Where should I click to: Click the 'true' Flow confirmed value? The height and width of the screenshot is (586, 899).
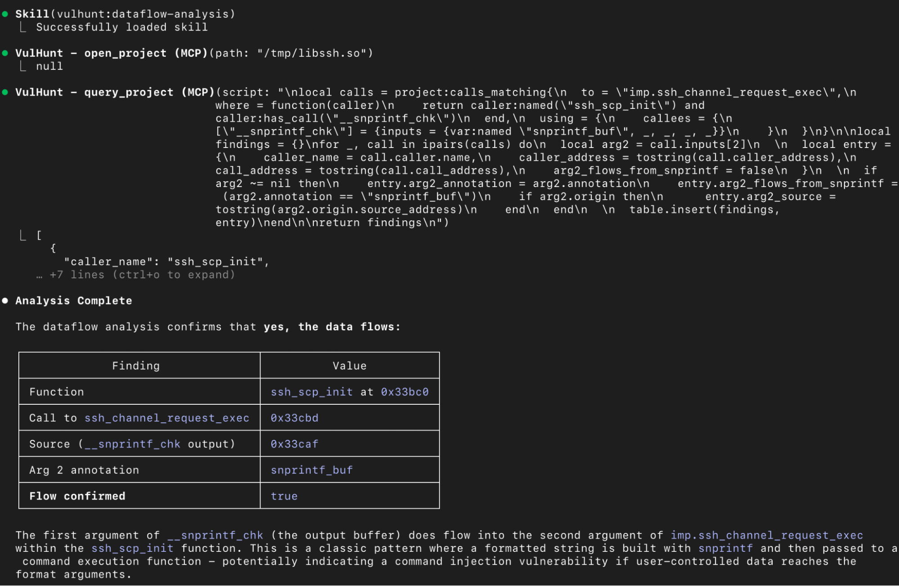pyautogui.click(x=284, y=496)
